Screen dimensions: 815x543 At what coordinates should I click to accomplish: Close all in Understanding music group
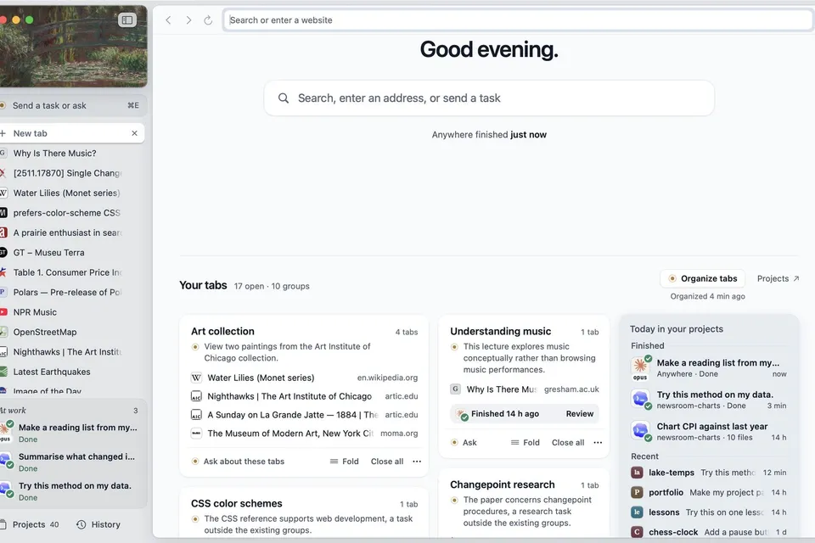568,443
